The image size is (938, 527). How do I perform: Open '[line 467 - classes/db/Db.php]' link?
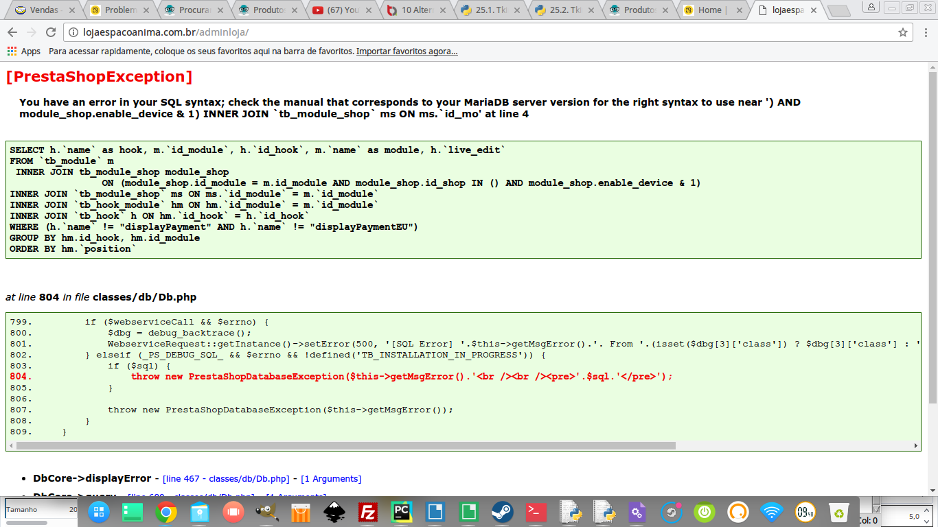(226, 479)
